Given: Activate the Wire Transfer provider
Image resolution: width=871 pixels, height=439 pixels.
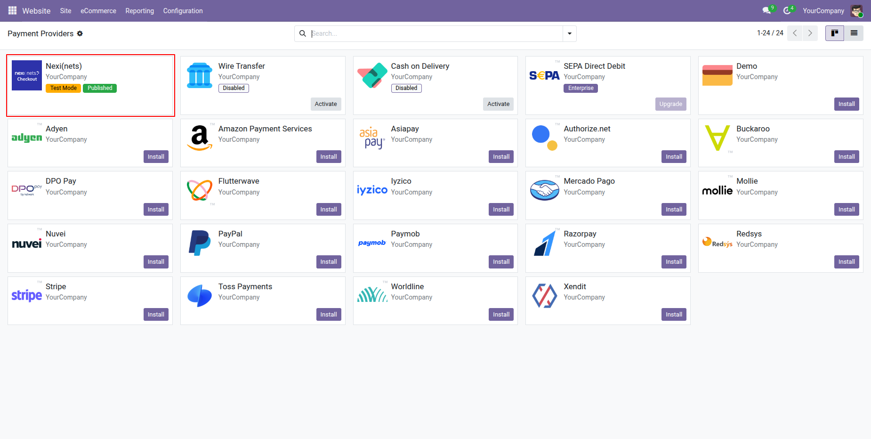Looking at the screenshot, I should 326,104.
